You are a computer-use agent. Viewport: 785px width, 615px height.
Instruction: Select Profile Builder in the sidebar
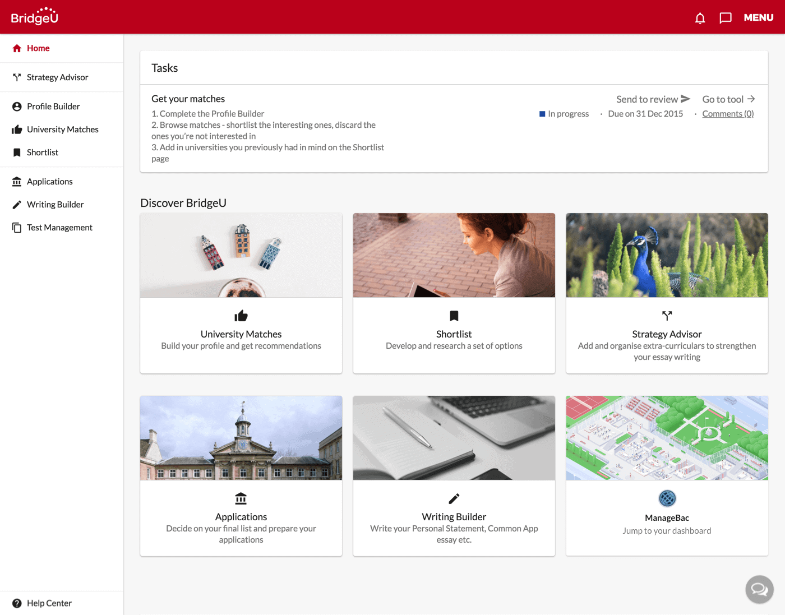pyautogui.click(x=53, y=107)
